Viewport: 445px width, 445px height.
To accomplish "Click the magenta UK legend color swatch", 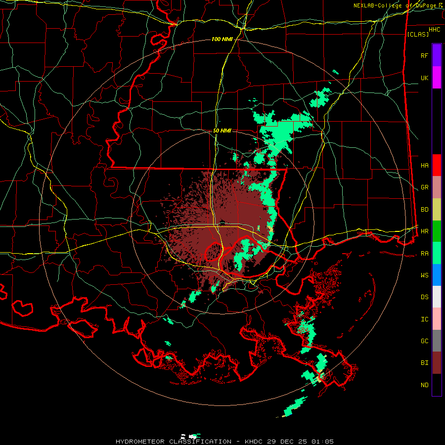I will coord(437,78).
